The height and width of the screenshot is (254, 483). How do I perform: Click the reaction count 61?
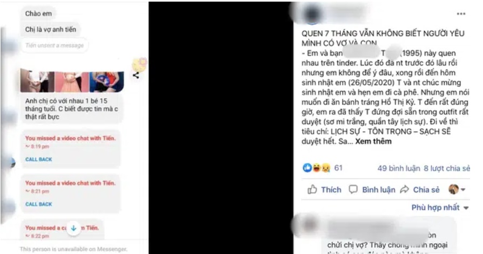(x=338, y=168)
